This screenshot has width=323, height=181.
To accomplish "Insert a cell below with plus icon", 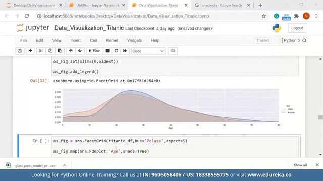I will pos(30,51).
